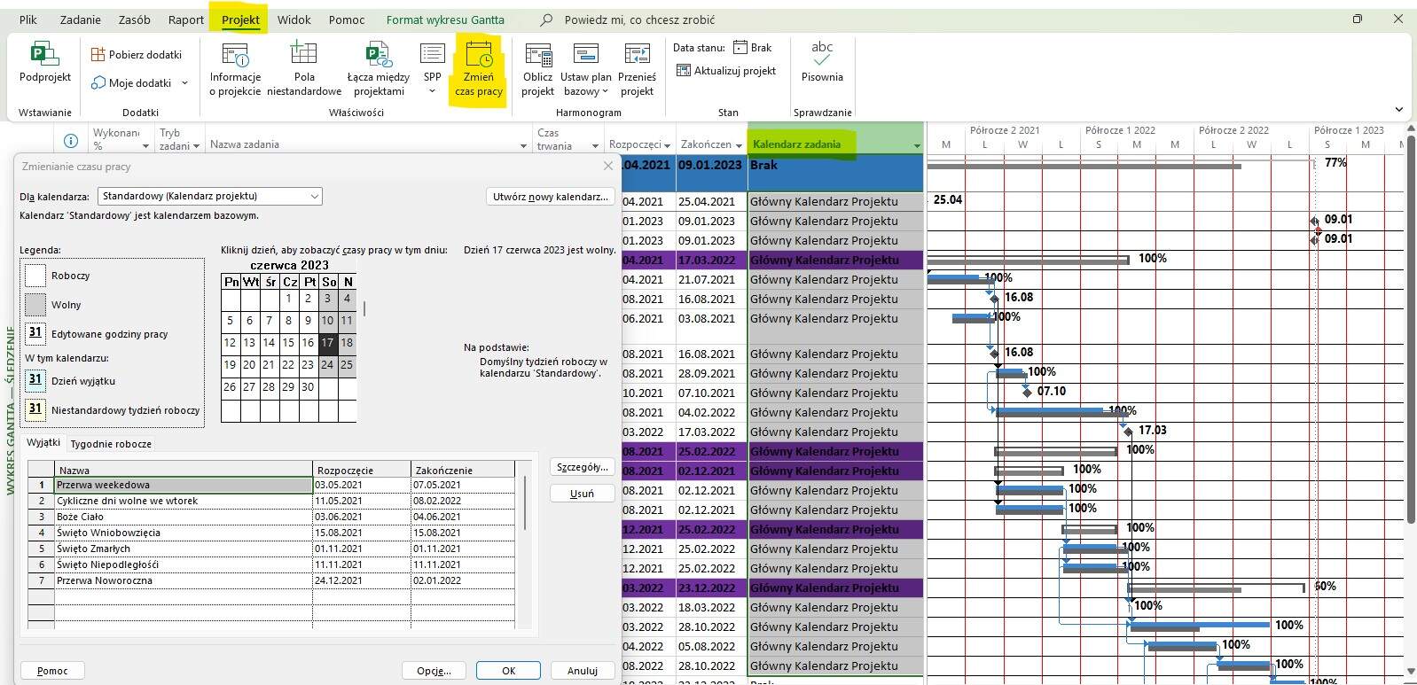Viewport: 1417px width, 685px height.
Task: Click Pola niestandardowe icon
Action: pos(303,55)
